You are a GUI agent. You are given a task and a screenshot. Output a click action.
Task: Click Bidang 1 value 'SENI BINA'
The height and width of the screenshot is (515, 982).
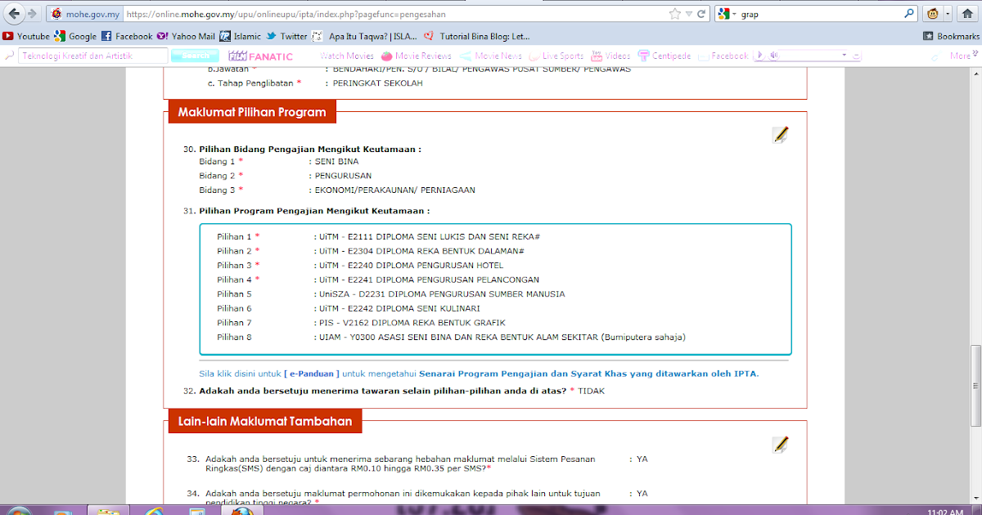pos(336,162)
